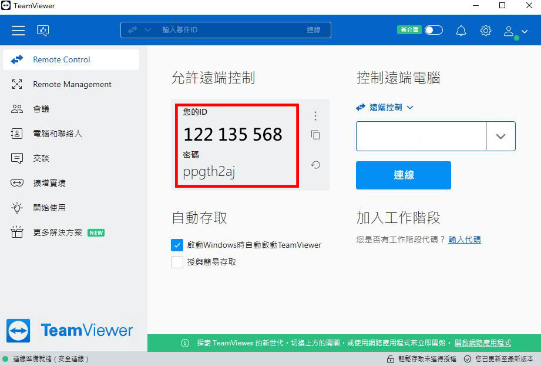This screenshot has height=366, width=541.
Task: Click the feedback thumbs-up icon
Action: 43,31
